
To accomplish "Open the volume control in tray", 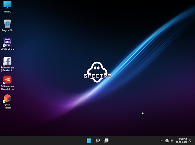I will coord(171,141).
